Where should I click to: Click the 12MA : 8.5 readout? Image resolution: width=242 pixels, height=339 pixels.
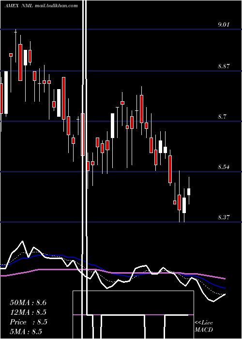[28, 312]
